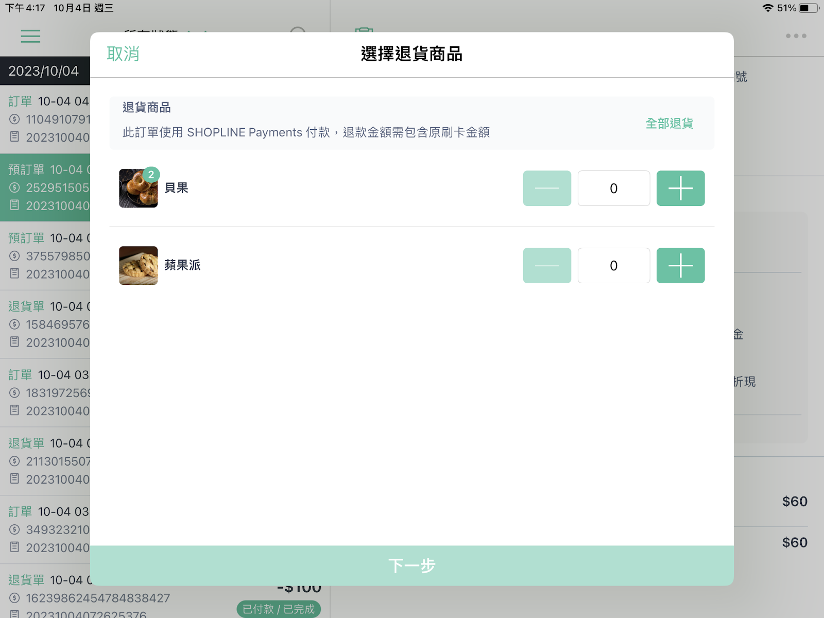The width and height of the screenshot is (824, 618).
Task: Decrease 蘋果派 return quantity with minus
Action: pos(547,266)
